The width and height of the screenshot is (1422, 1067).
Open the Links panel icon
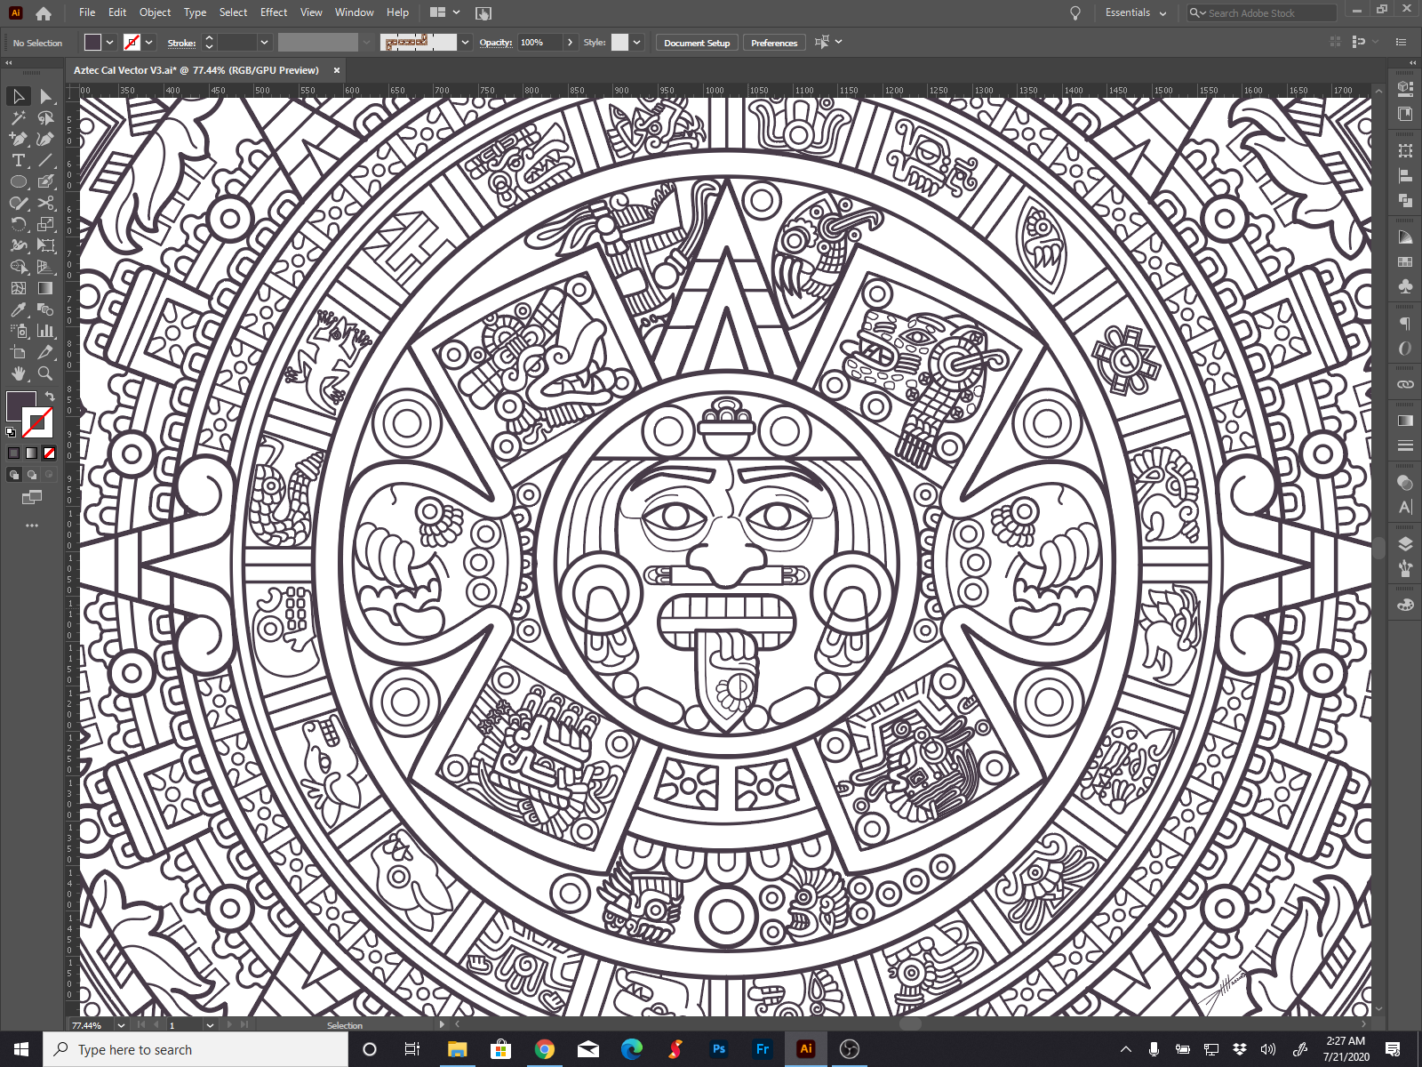tap(1405, 384)
